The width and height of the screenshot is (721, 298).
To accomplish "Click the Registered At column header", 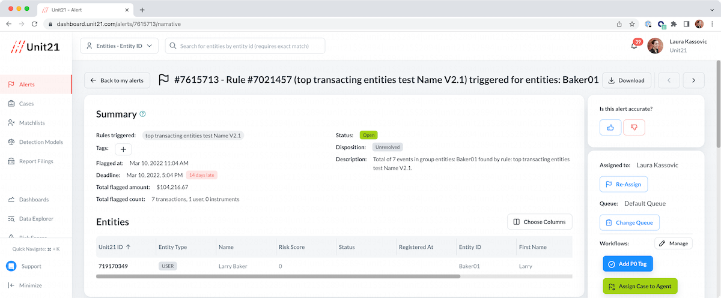I will (x=416, y=246).
